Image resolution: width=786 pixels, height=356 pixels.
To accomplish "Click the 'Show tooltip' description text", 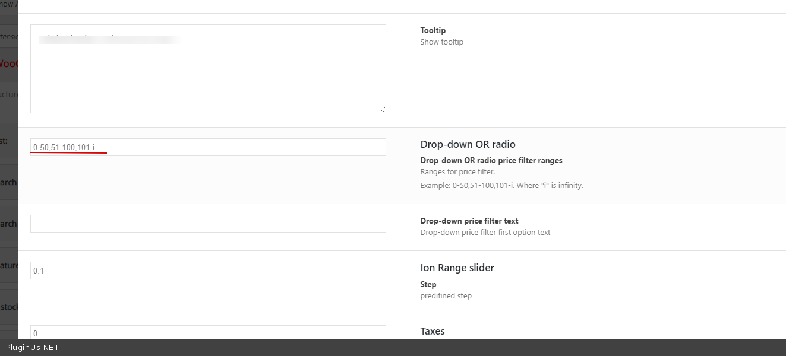I will (441, 42).
